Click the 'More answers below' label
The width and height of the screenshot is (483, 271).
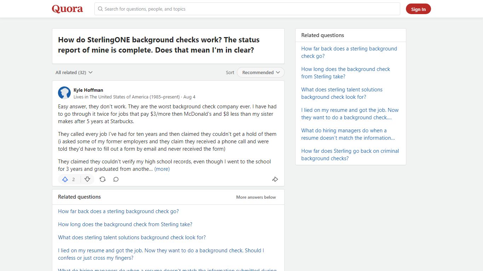(256, 197)
